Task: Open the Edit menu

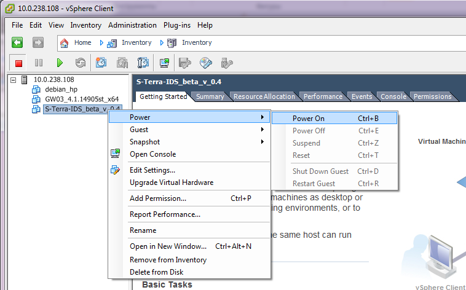Action: click(x=36, y=25)
